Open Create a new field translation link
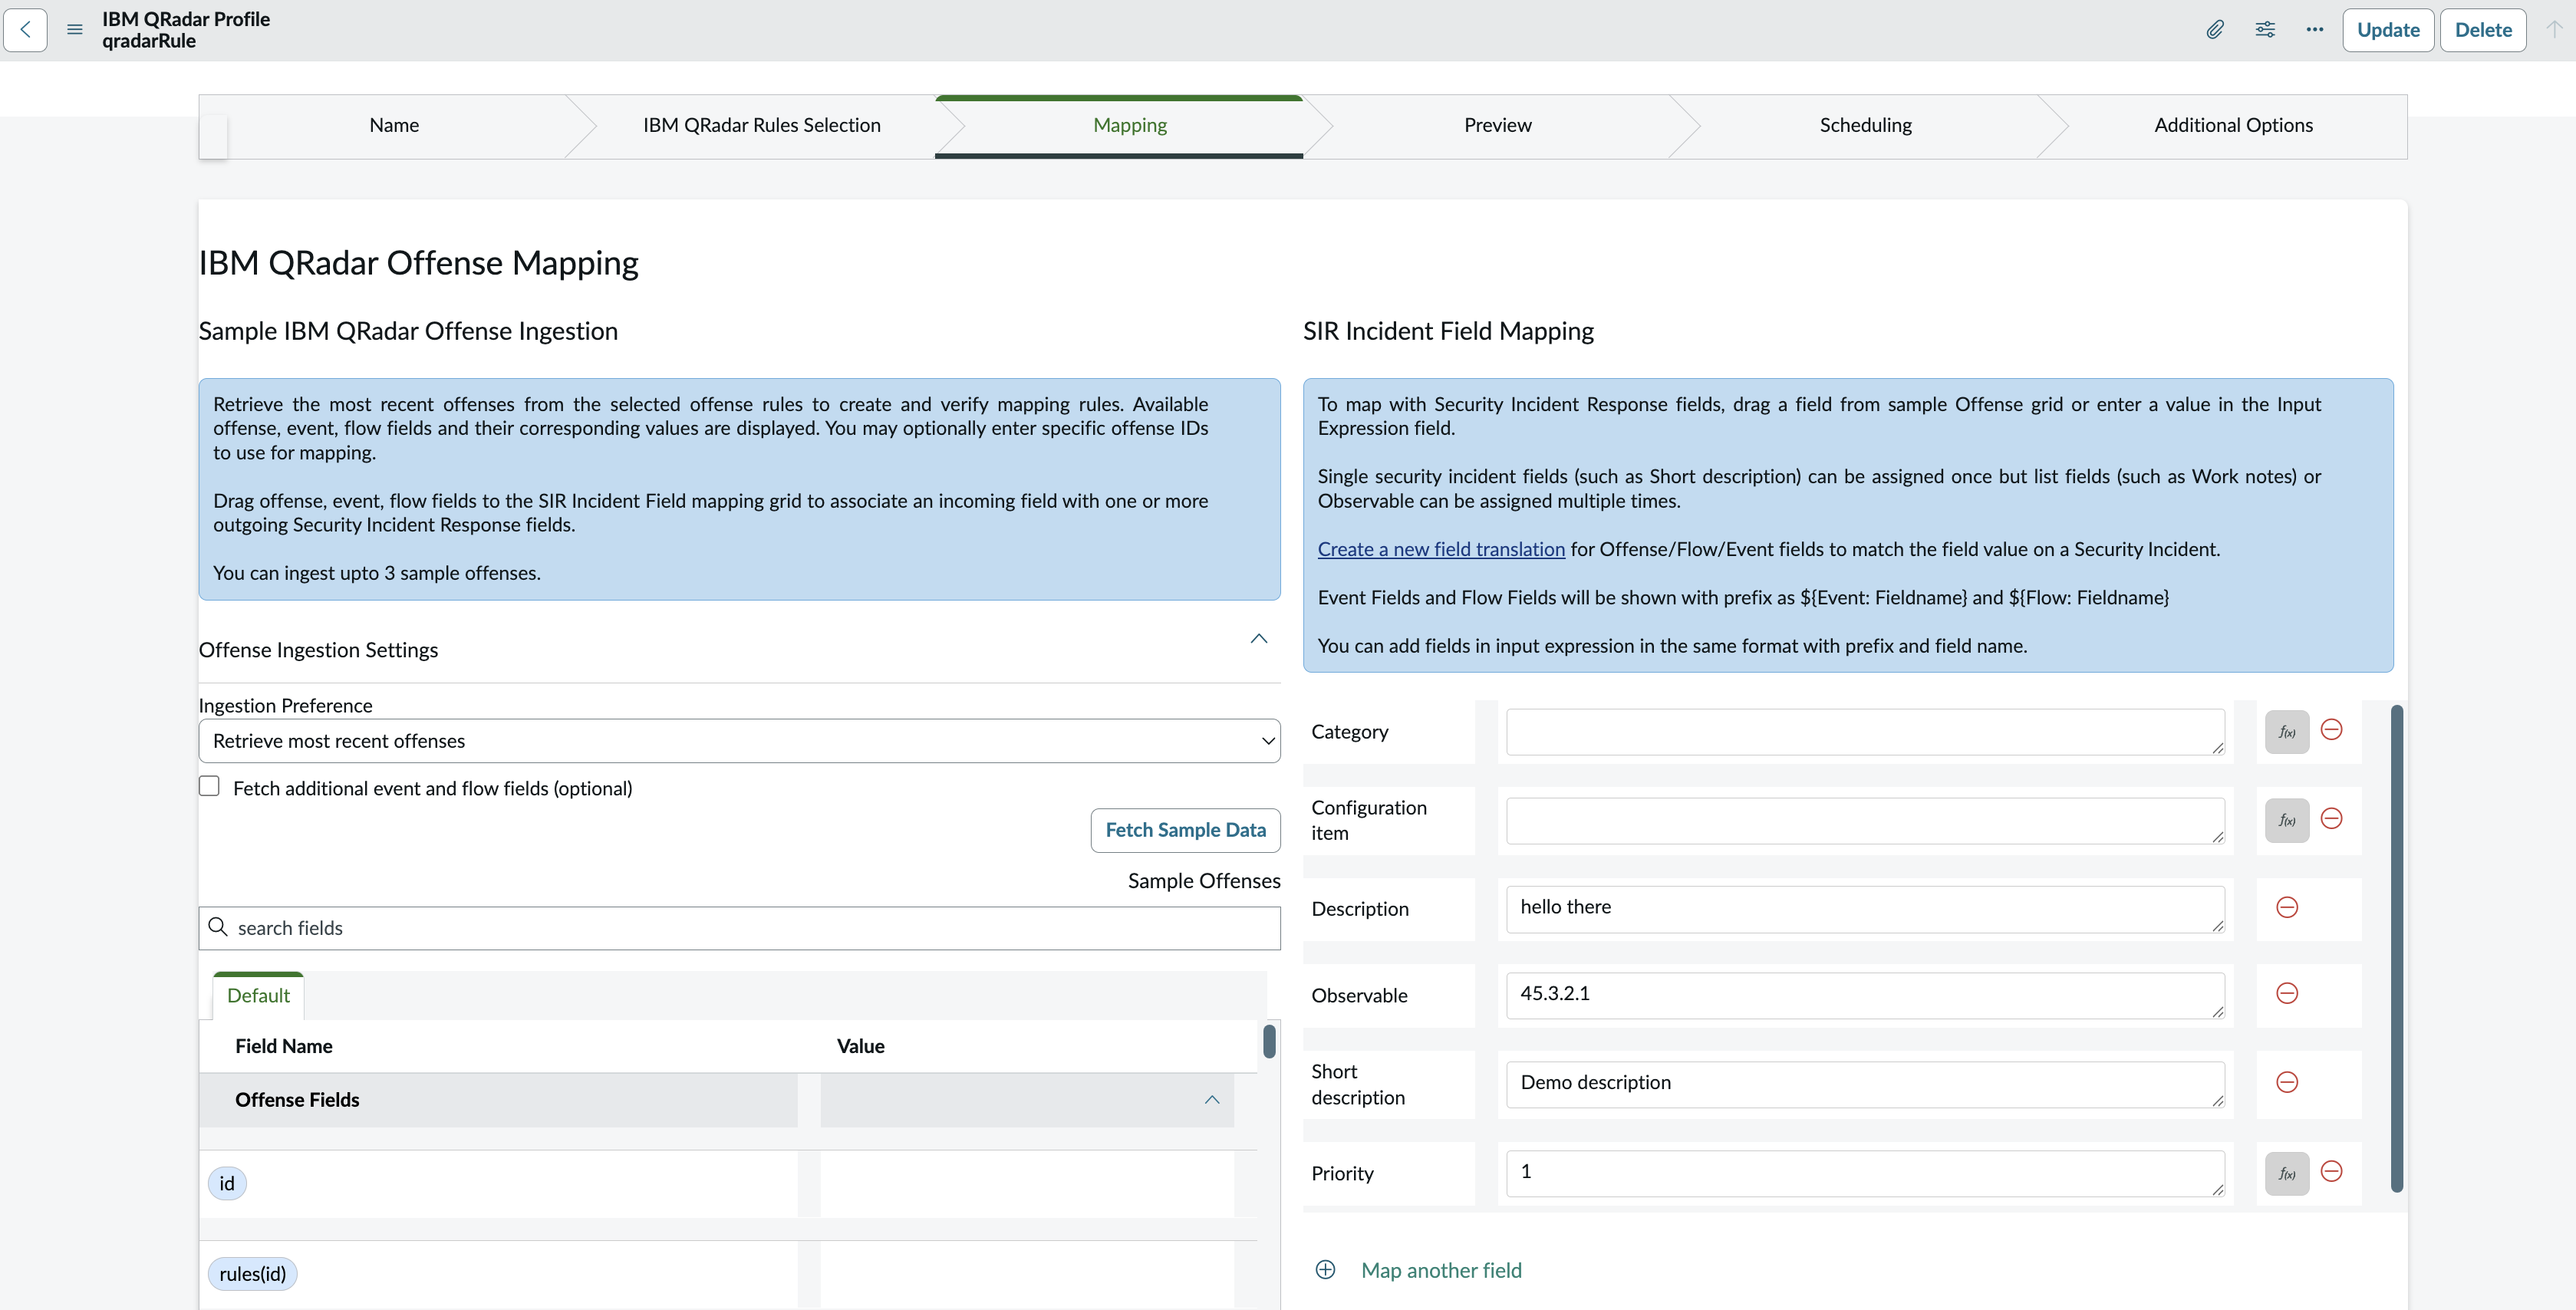Screen dimensions: 2576x1310 (1441, 549)
